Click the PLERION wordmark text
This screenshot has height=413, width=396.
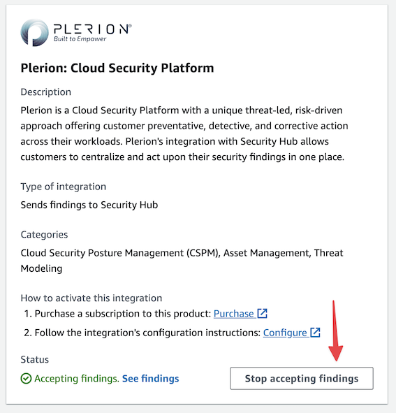click(x=92, y=29)
